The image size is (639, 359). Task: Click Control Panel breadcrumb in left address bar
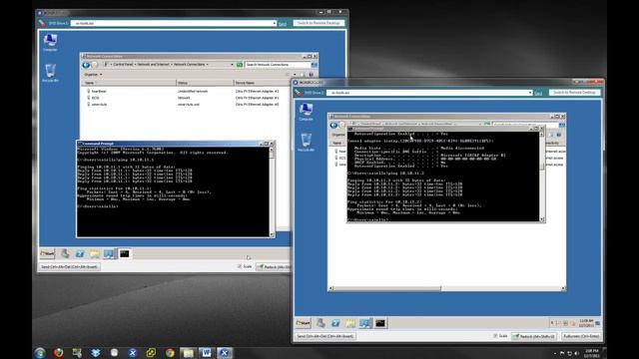click(124, 65)
